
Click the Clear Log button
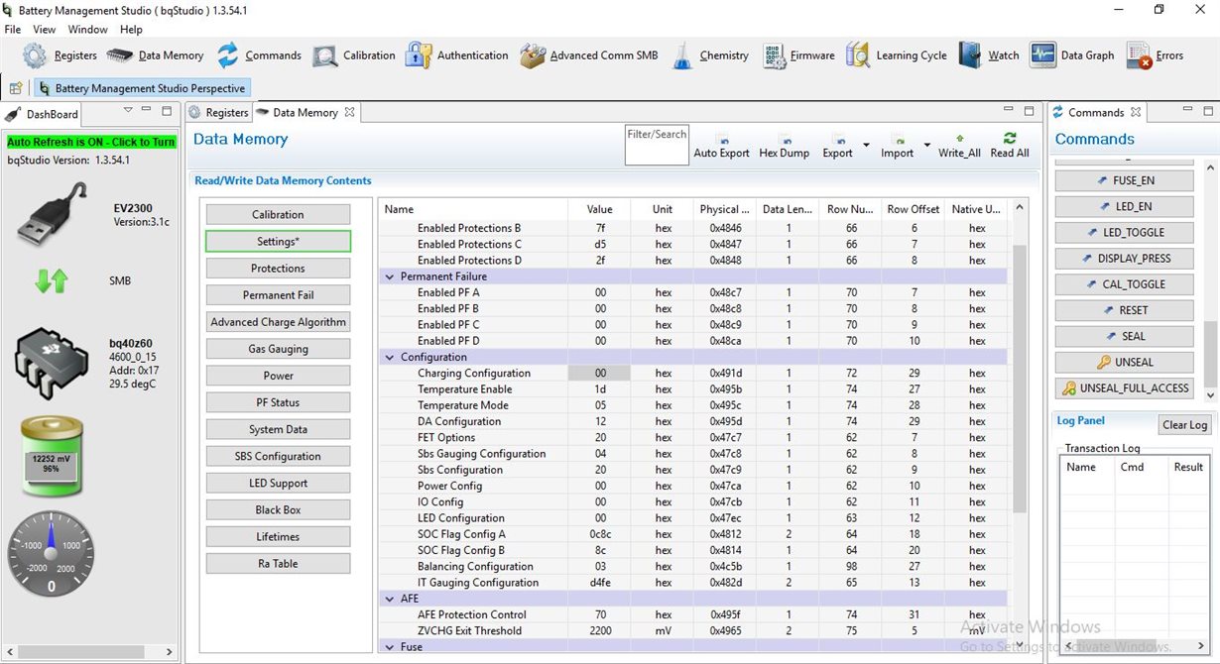point(1184,425)
